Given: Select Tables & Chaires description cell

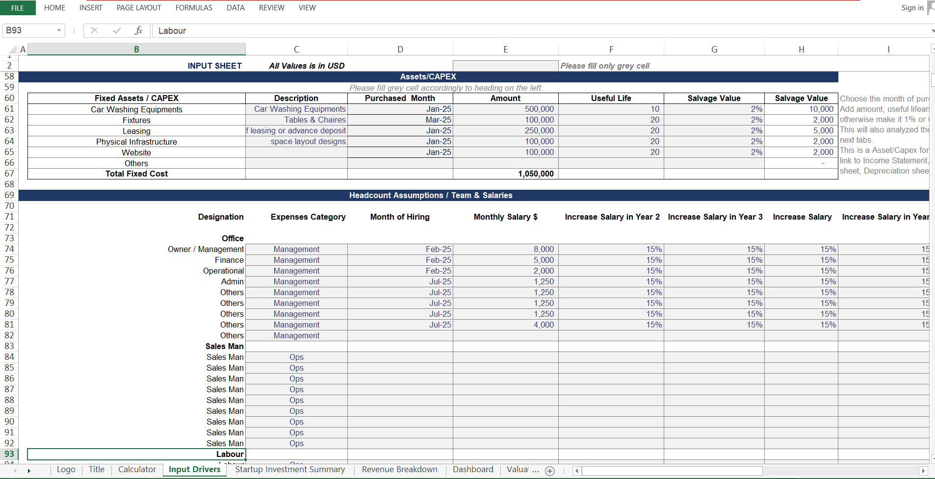Looking at the screenshot, I should pyautogui.click(x=296, y=120).
